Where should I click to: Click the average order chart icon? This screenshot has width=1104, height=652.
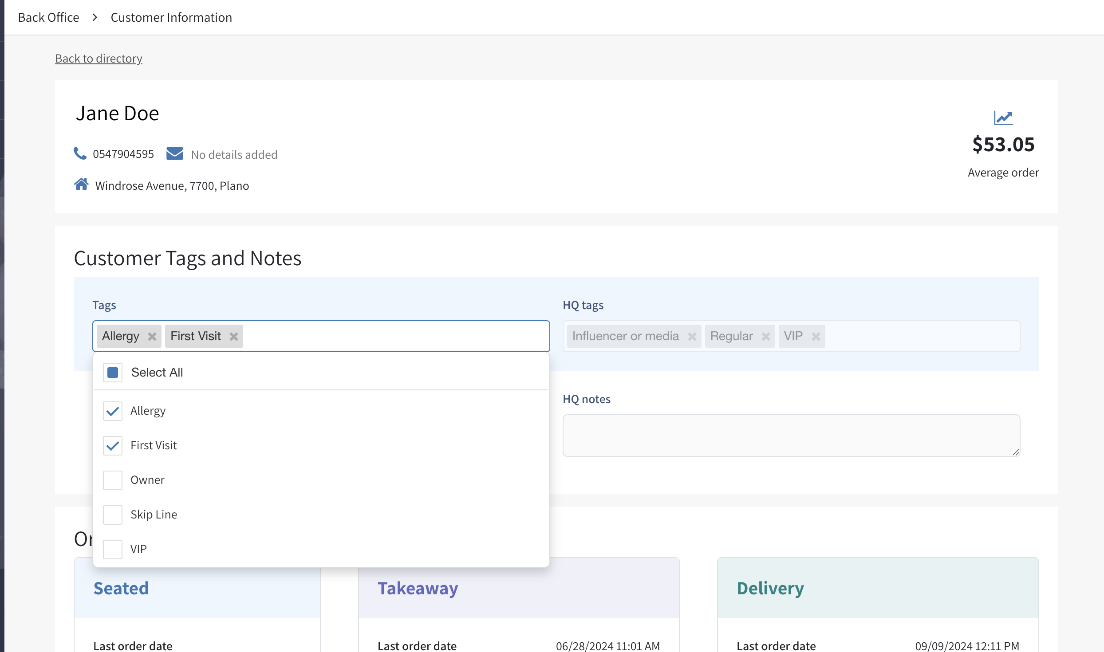(1003, 118)
